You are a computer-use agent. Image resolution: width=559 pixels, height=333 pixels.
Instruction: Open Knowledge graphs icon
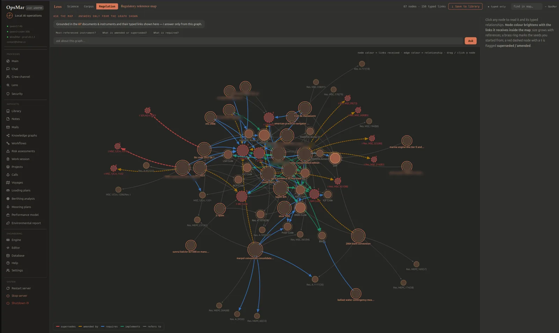8,135
